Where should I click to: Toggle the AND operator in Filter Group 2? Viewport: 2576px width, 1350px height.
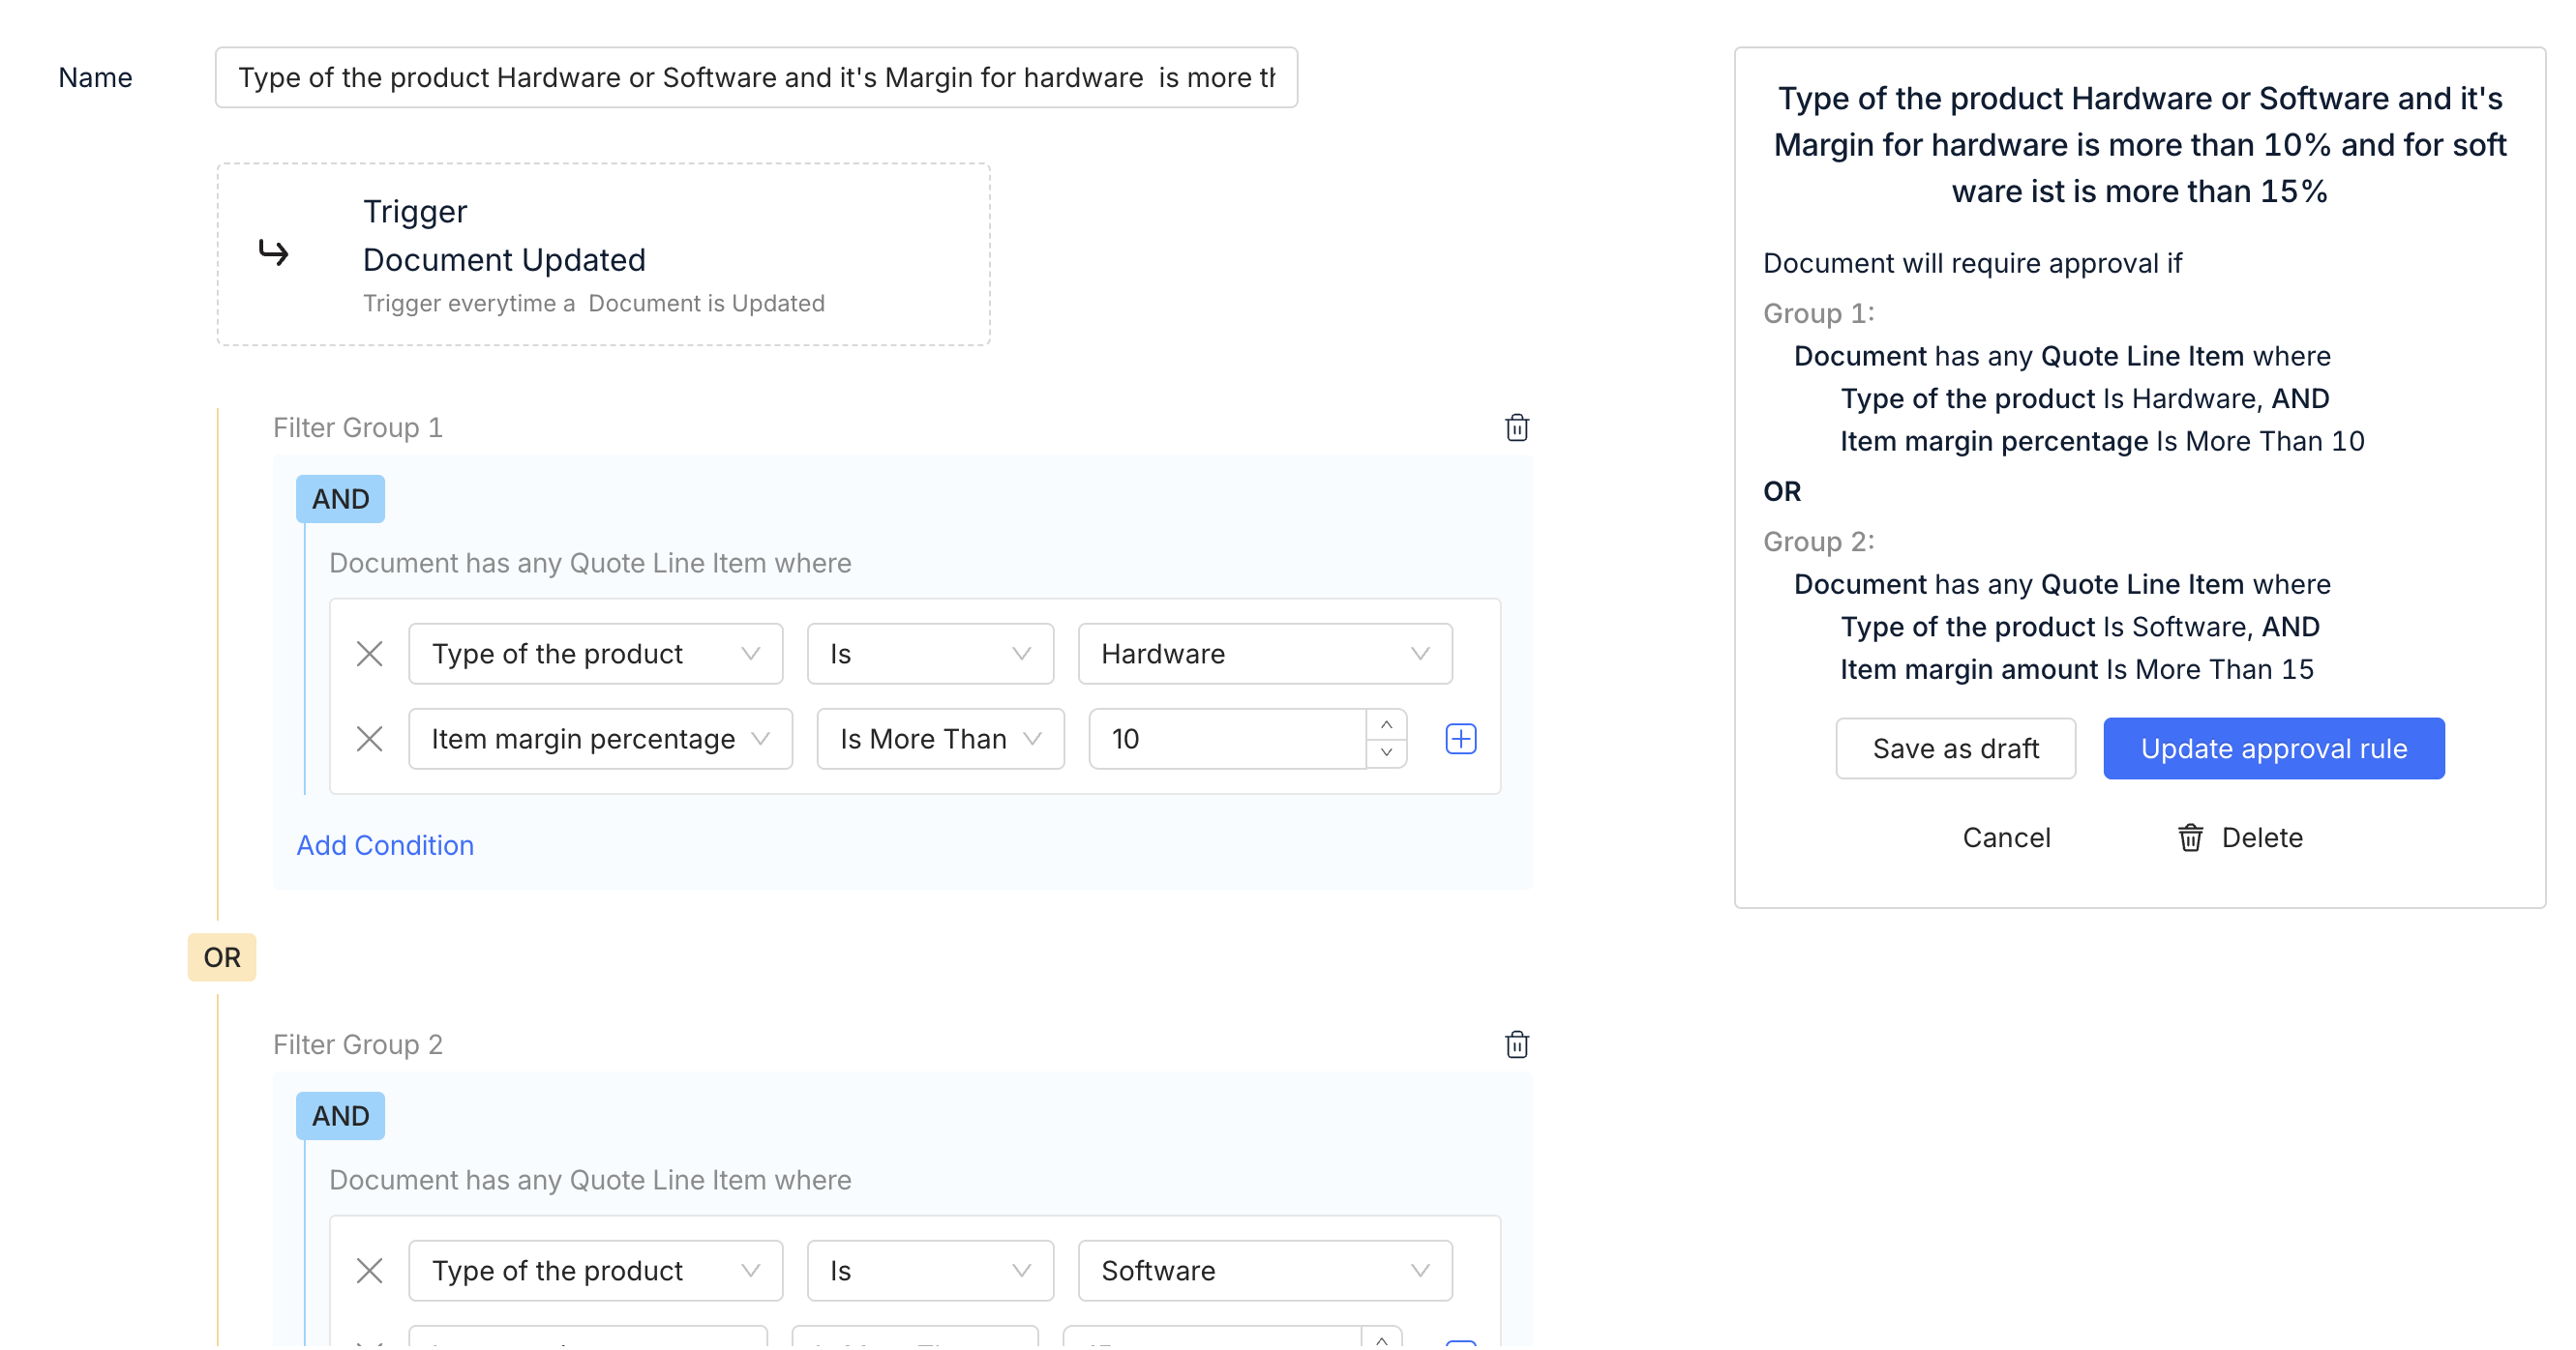pyautogui.click(x=340, y=1115)
